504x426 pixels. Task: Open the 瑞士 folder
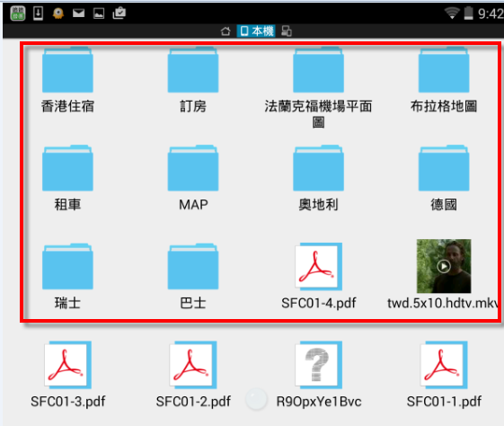(x=67, y=266)
